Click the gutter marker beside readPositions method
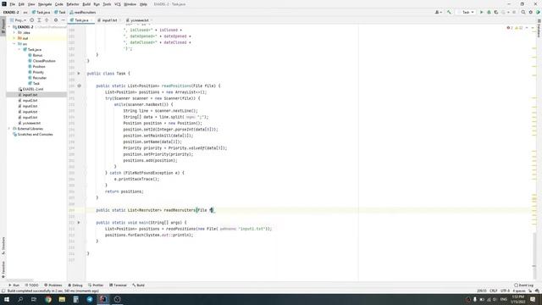This screenshot has width=542, height=305. point(79,86)
